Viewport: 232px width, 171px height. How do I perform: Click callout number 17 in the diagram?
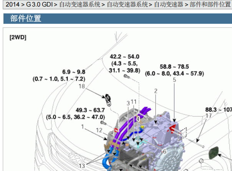point(209,116)
